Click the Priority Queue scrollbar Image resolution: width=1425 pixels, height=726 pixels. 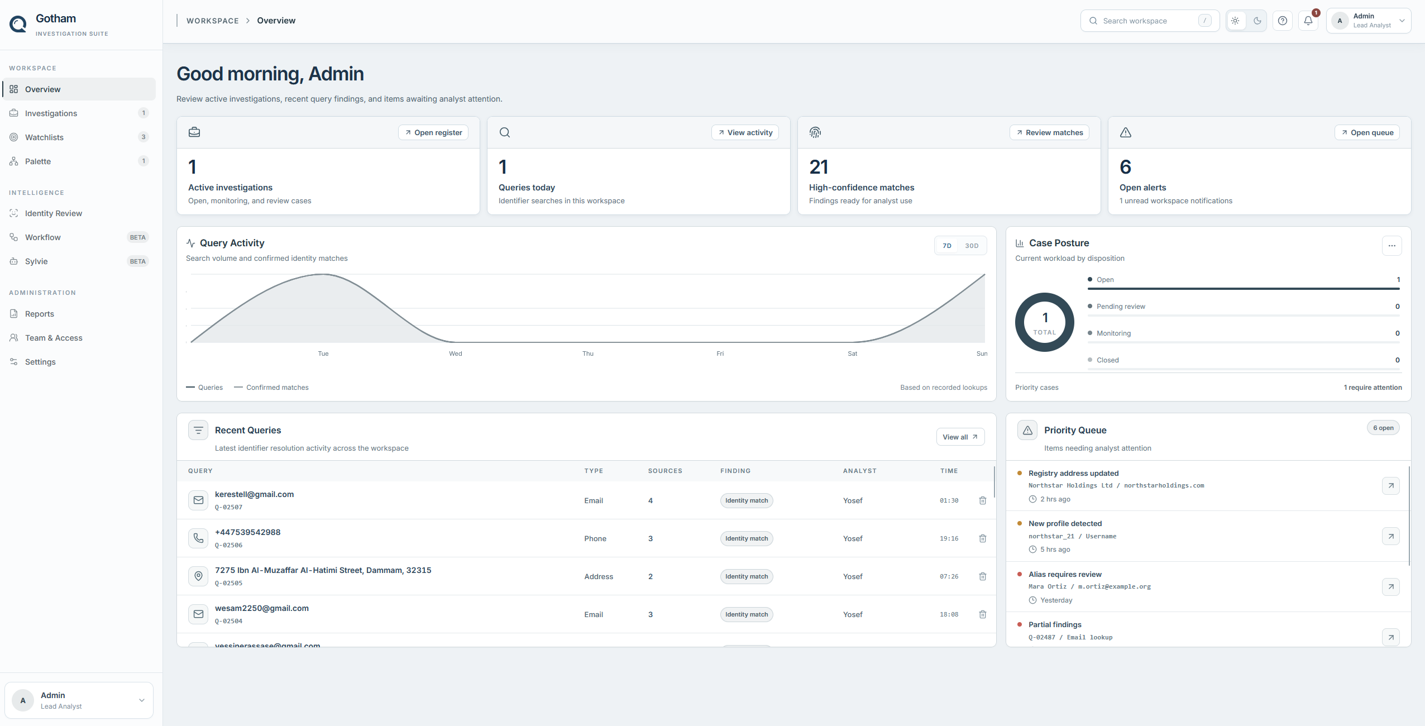click(x=1409, y=517)
